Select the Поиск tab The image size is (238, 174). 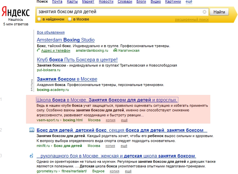(42, 2)
